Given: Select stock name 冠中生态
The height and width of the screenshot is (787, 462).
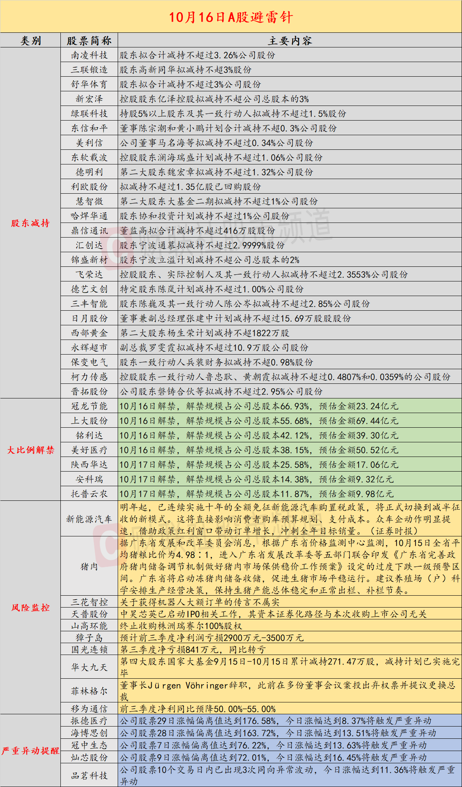Looking at the screenshot, I should click(89, 745).
